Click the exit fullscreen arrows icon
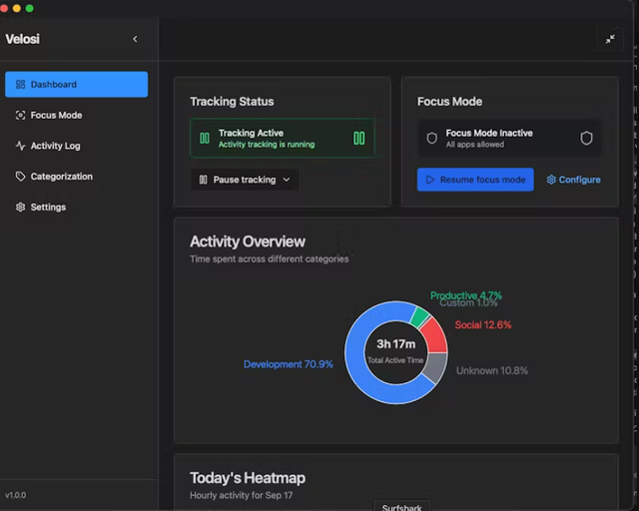The width and height of the screenshot is (639, 511). pos(610,39)
